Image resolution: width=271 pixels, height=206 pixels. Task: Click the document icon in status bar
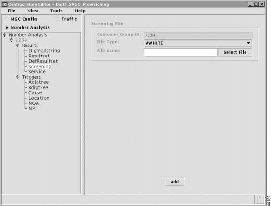point(259,200)
